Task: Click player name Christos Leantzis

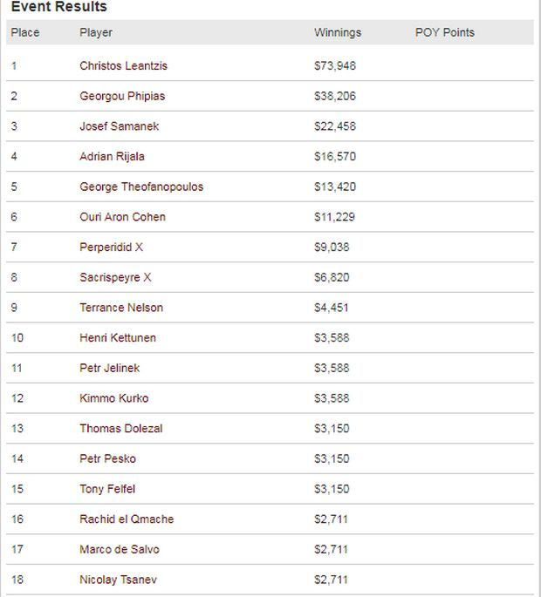Action: click(123, 66)
